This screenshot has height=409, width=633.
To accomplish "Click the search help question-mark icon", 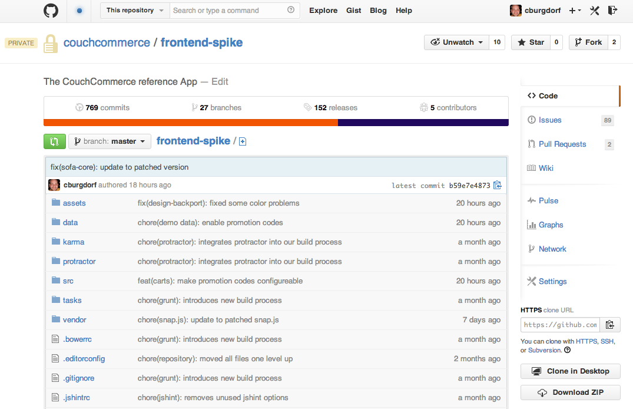I will tap(291, 10).
